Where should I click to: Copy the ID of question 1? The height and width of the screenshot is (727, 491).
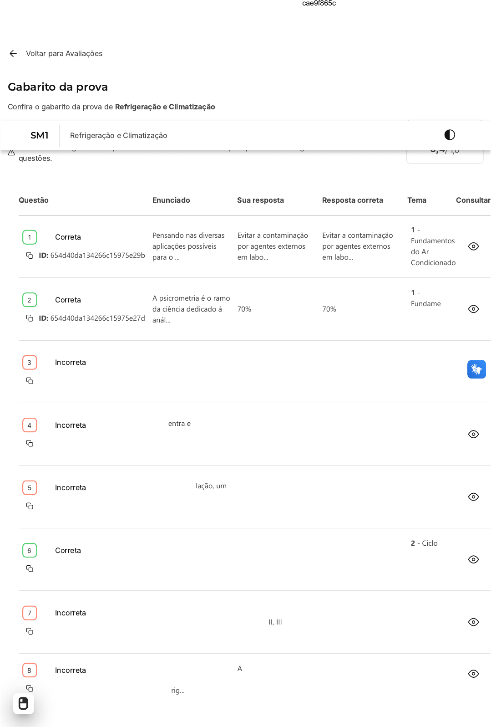30,256
